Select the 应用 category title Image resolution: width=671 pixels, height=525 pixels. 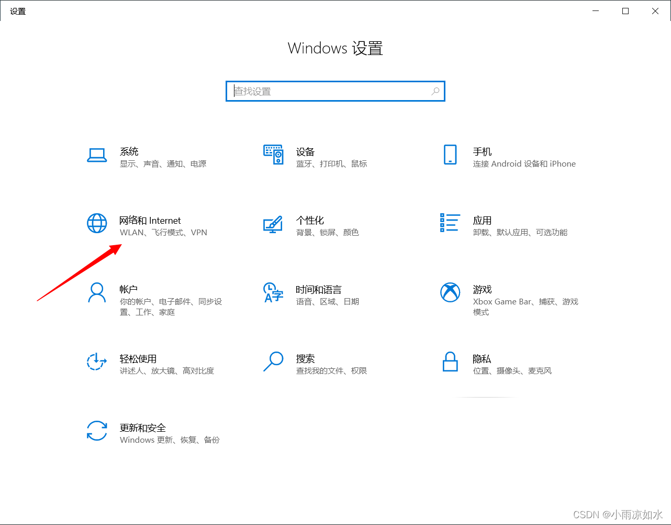point(482,221)
